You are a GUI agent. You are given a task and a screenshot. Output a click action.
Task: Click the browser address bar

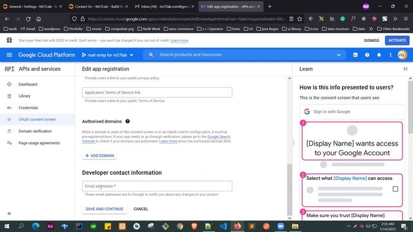pyautogui.click(x=186, y=19)
